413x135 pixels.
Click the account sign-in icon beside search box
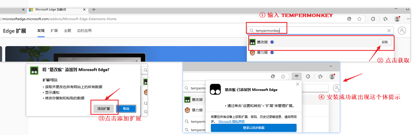coord(402,31)
